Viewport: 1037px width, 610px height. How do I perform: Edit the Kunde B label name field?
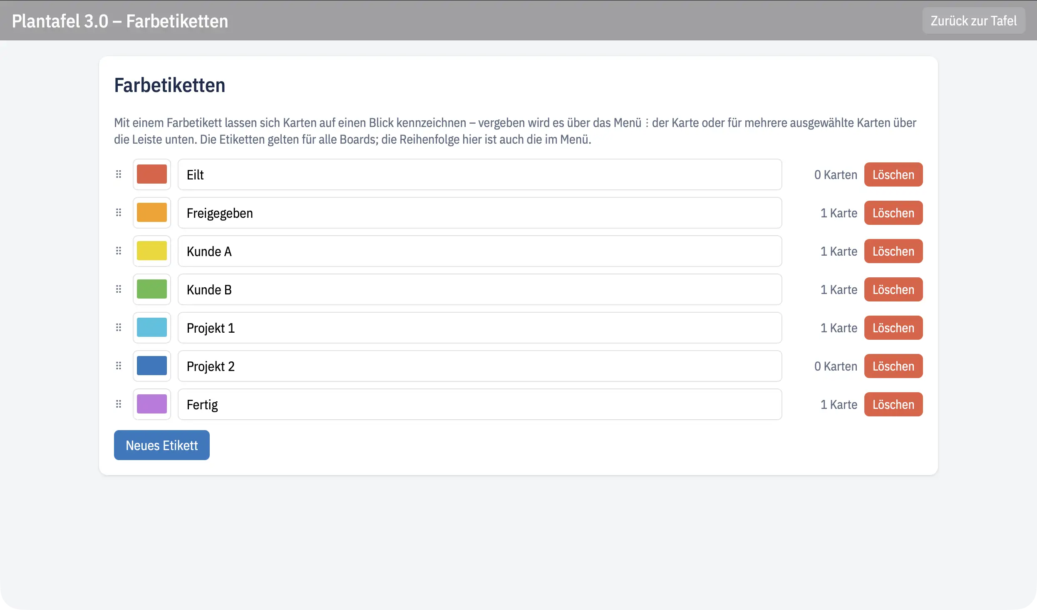point(480,289)
